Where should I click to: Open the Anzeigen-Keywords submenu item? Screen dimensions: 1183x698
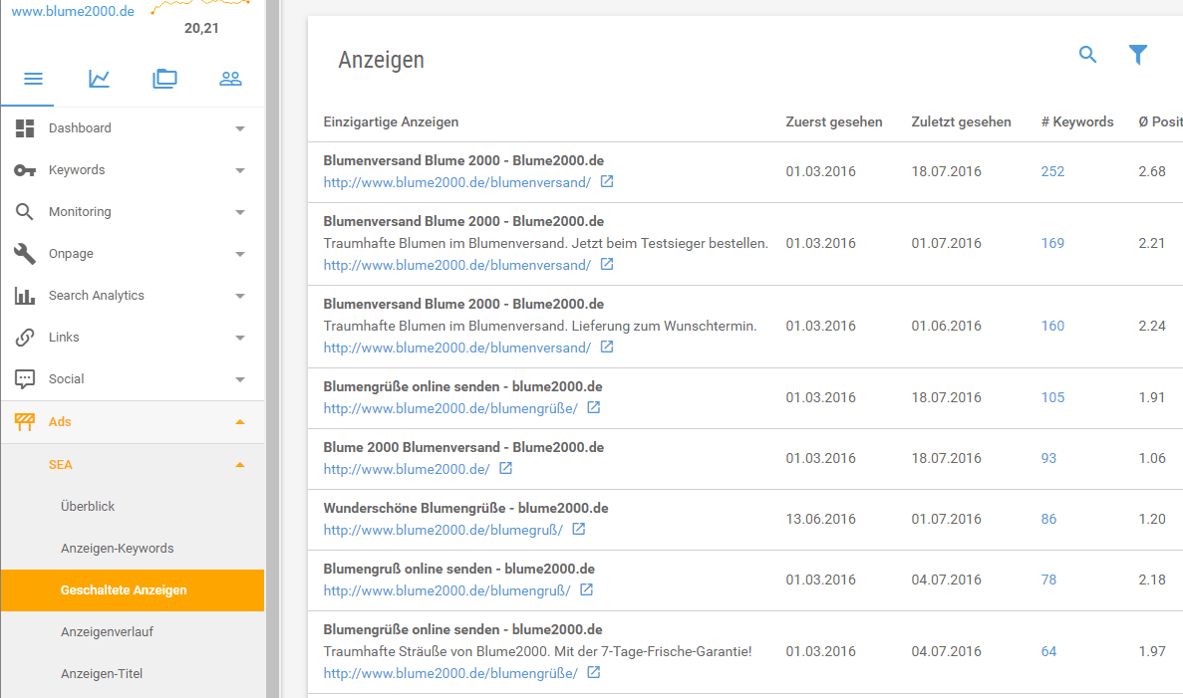[x=117, y=548]
